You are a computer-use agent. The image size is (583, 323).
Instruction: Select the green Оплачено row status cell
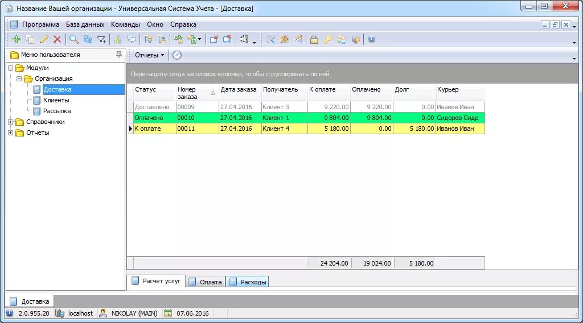pyautogui.click(x=154, y=118)
